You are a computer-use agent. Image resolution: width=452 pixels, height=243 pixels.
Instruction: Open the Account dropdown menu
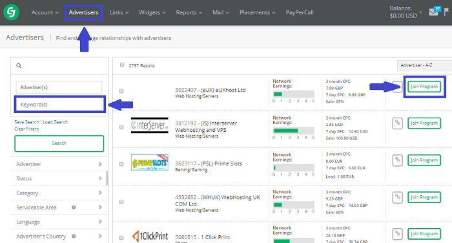pos(45,12)
